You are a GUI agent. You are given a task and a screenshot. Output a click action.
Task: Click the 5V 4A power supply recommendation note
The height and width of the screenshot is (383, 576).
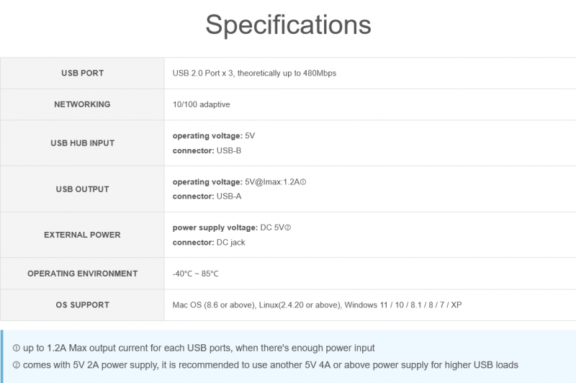tap(270, 365)
